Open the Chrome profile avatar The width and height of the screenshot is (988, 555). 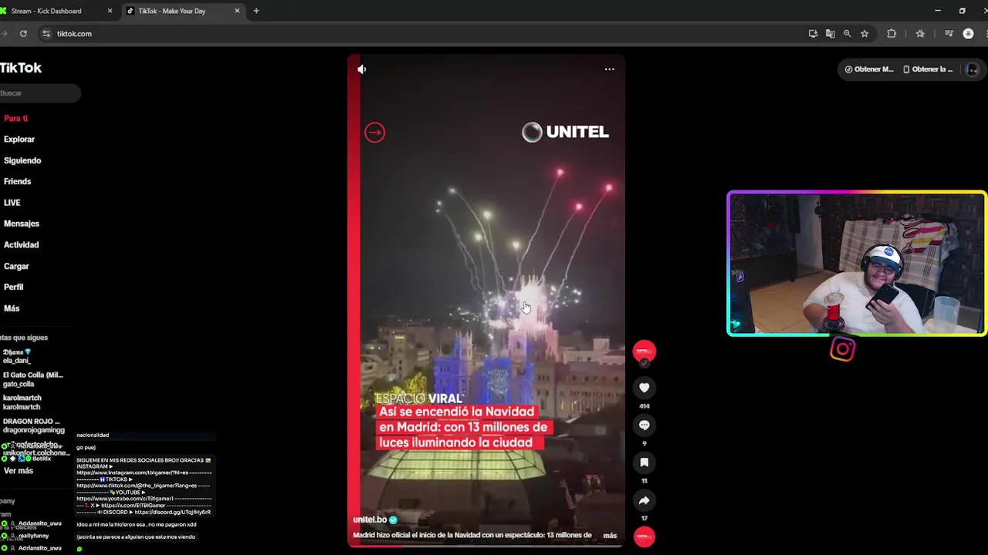pyautogui.click(x=968, y=34)
